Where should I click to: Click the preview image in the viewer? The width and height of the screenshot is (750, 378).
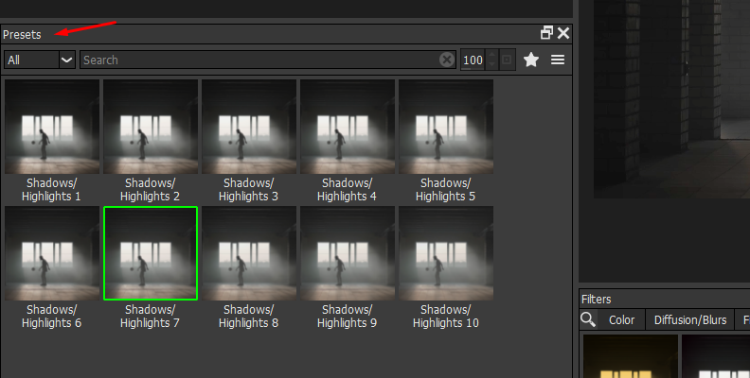[671, 99]
